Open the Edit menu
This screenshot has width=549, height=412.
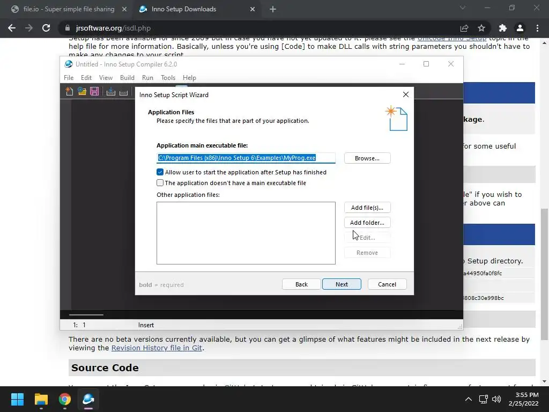86,78
